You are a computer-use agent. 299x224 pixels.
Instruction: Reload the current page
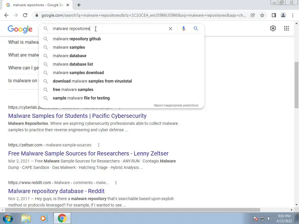pyautogui.click(x=25, y=15)
